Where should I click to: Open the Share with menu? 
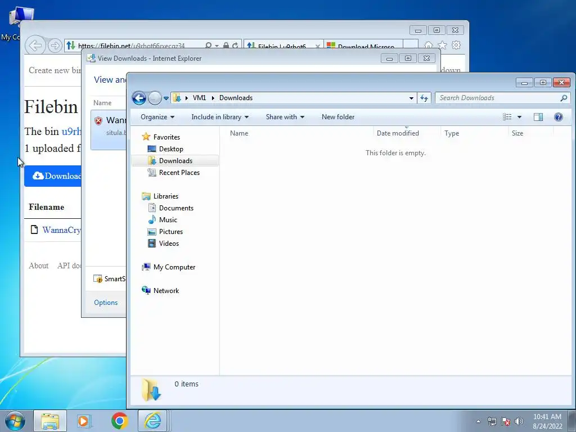click(x=285, y=117)
